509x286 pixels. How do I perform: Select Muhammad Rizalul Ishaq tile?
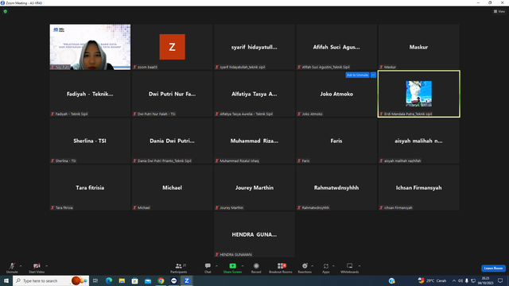tap(254, 141)
